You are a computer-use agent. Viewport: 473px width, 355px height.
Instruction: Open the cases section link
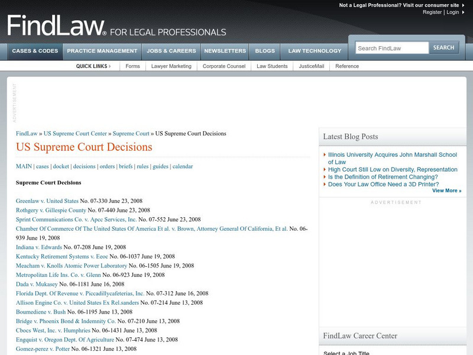[x=42, y=166]
